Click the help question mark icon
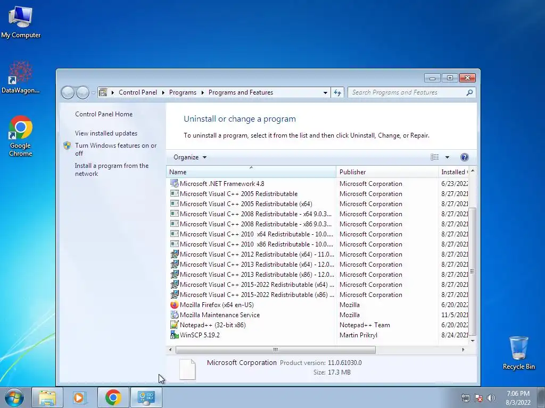 [x=464, y=157]
